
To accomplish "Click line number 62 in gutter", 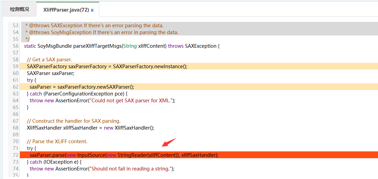I will point(16,87).
